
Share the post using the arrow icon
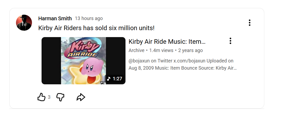81,97
